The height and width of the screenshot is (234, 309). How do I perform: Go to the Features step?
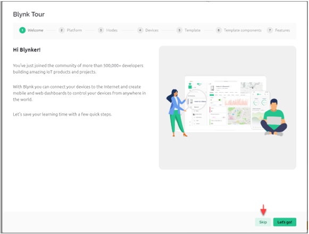(x=282, y=30)
